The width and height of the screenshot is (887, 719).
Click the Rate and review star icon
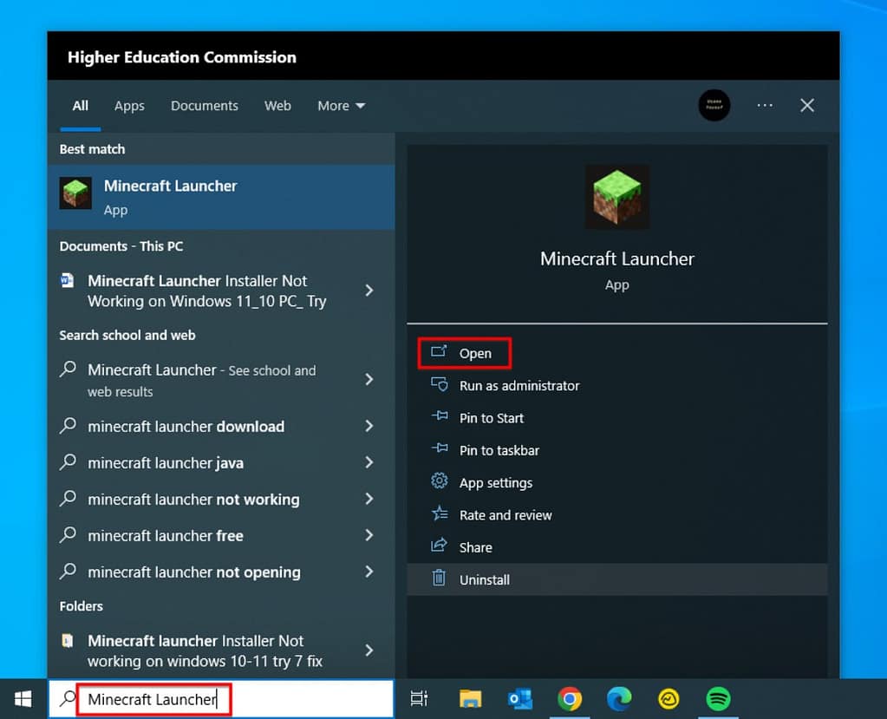(x=440, y=513)
